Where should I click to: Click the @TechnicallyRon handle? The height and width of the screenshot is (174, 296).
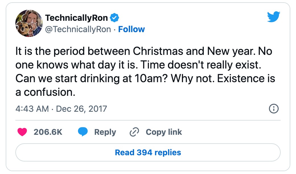click(78, 29)
